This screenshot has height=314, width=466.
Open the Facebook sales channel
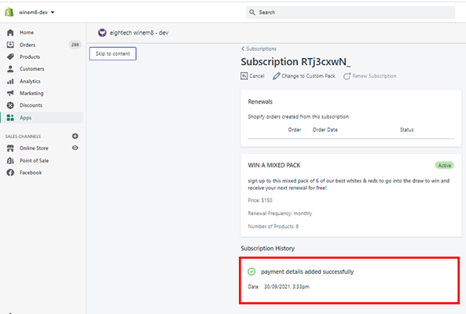(x=31, y=173)
